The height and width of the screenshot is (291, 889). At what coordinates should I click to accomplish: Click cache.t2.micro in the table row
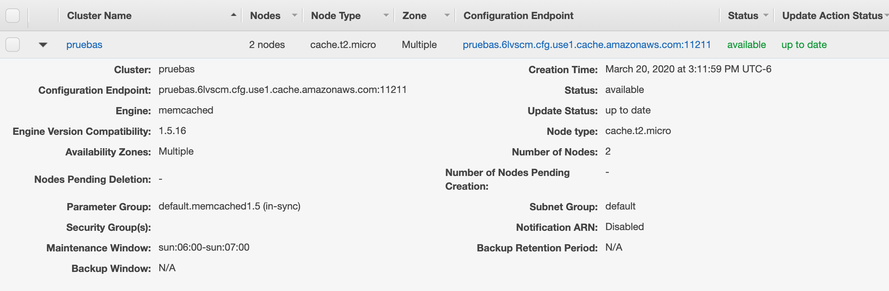point(343,45)
